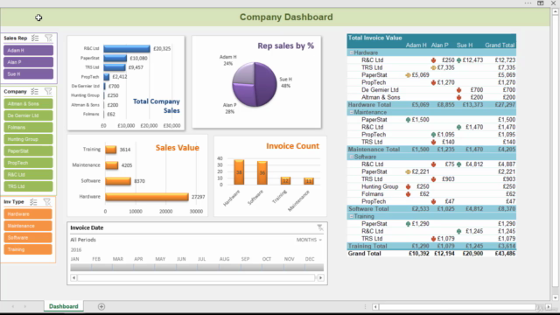The height and width of the screenshot is (315, 560).
Task: Click the Total Invoice Value header
Action: pyautogui.click(x=374, y=38)
